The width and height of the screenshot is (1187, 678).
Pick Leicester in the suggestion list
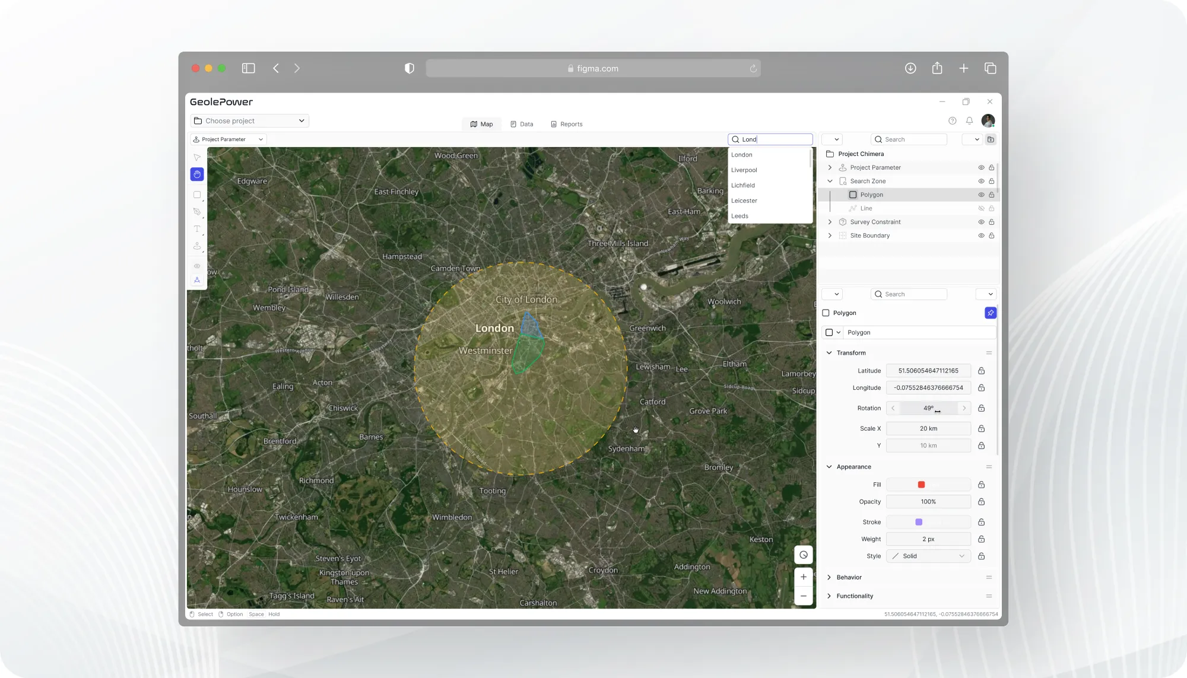tap(744, 200)
